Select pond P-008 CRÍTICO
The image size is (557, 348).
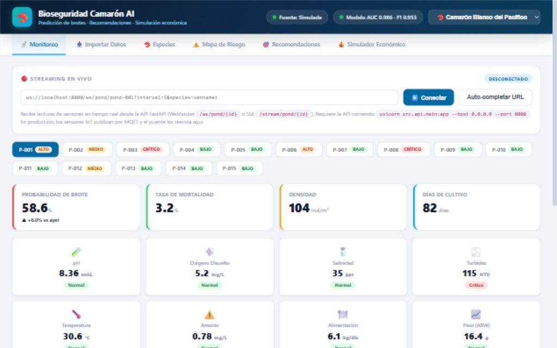click(404, 150)
